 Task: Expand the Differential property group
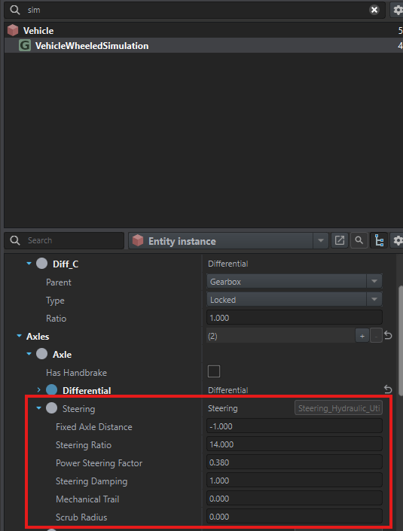38,390
